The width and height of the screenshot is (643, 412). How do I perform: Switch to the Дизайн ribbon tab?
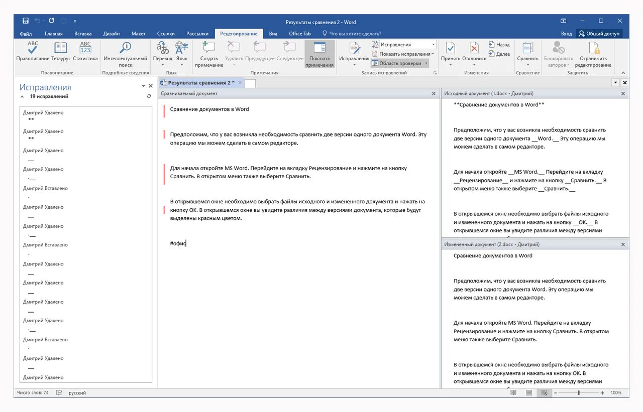pos(111,34)
